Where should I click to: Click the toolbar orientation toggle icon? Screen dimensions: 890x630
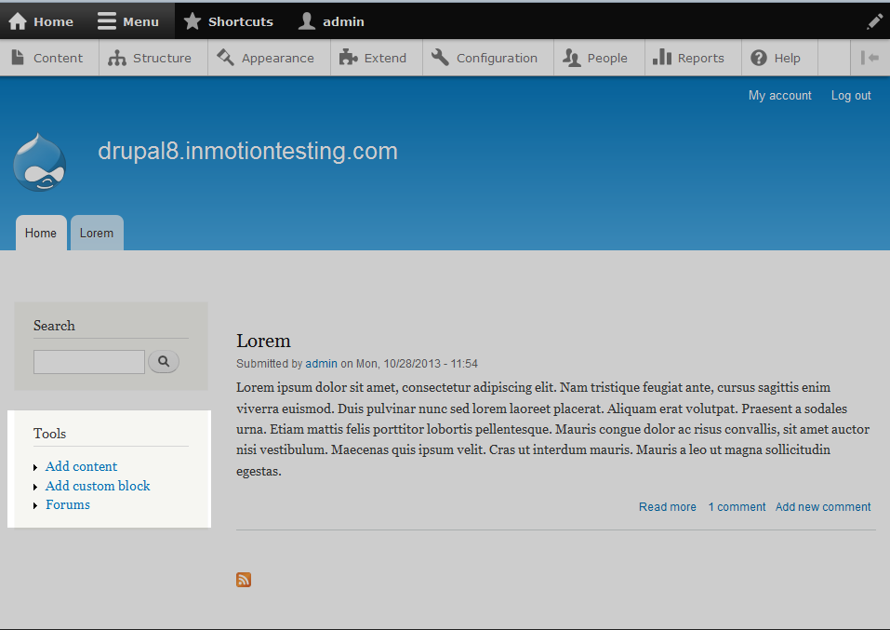click(x=870, y=58)
